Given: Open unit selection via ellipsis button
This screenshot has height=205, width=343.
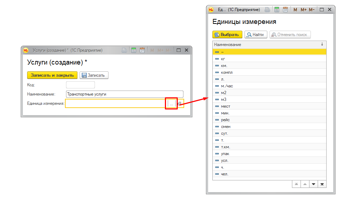Looking at the screenshot, I should 171,104.
